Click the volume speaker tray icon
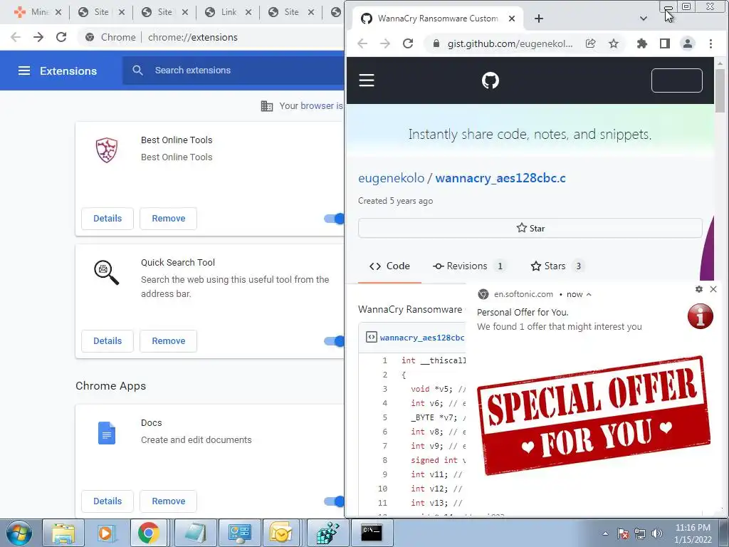Screen dimensions: 729x547 (x=657, y=533)
